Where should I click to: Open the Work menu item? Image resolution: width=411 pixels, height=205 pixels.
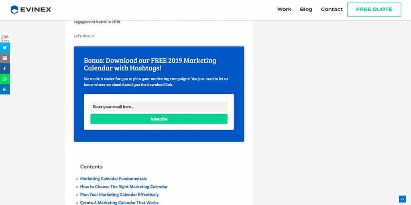(x=284, y=10)
